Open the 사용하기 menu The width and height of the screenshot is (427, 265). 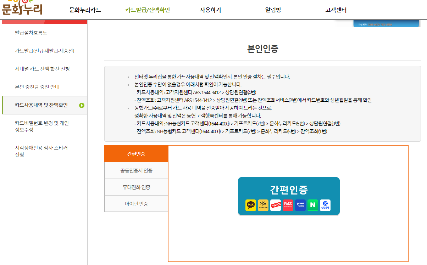tap(210, 10)
